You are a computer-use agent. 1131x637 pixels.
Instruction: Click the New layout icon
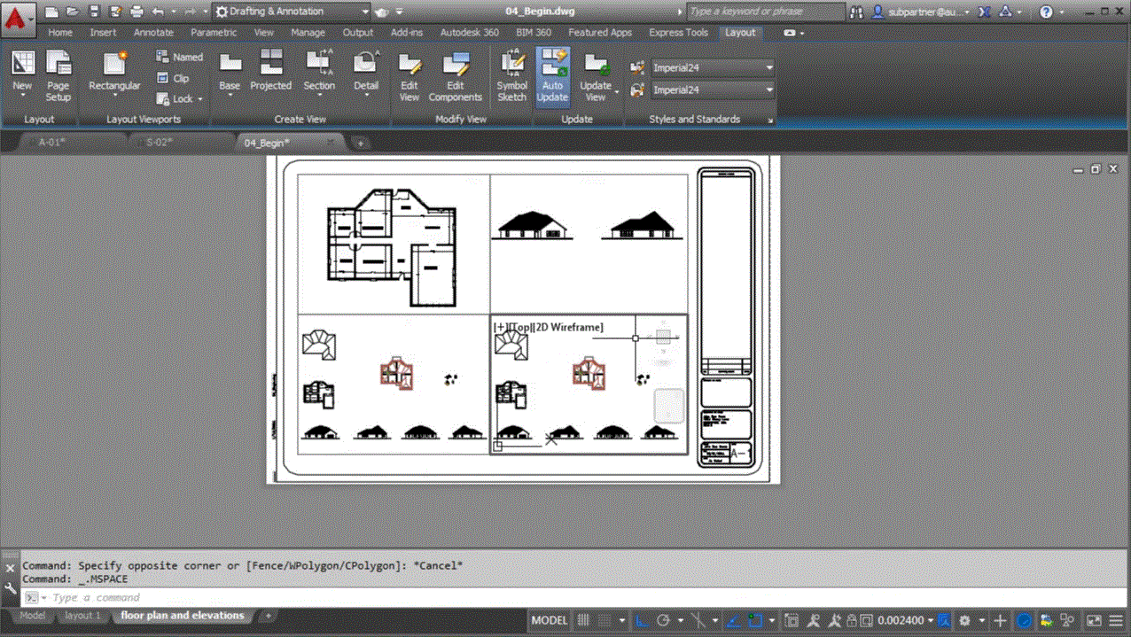point(22,73)
